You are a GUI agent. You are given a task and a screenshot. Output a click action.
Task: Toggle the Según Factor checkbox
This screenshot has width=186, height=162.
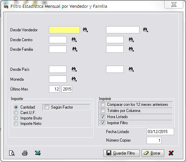pyautogui.click(x=47, y=107)
